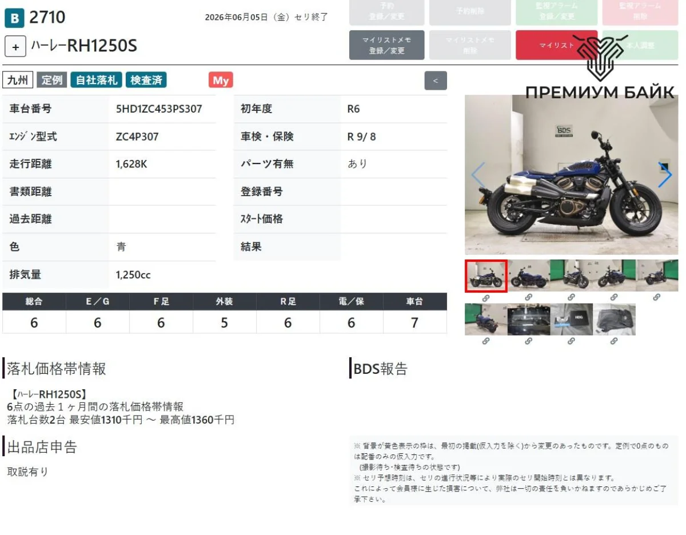Click the link icon under the fifth top-row thumbnail

click(x=657, y=298)
